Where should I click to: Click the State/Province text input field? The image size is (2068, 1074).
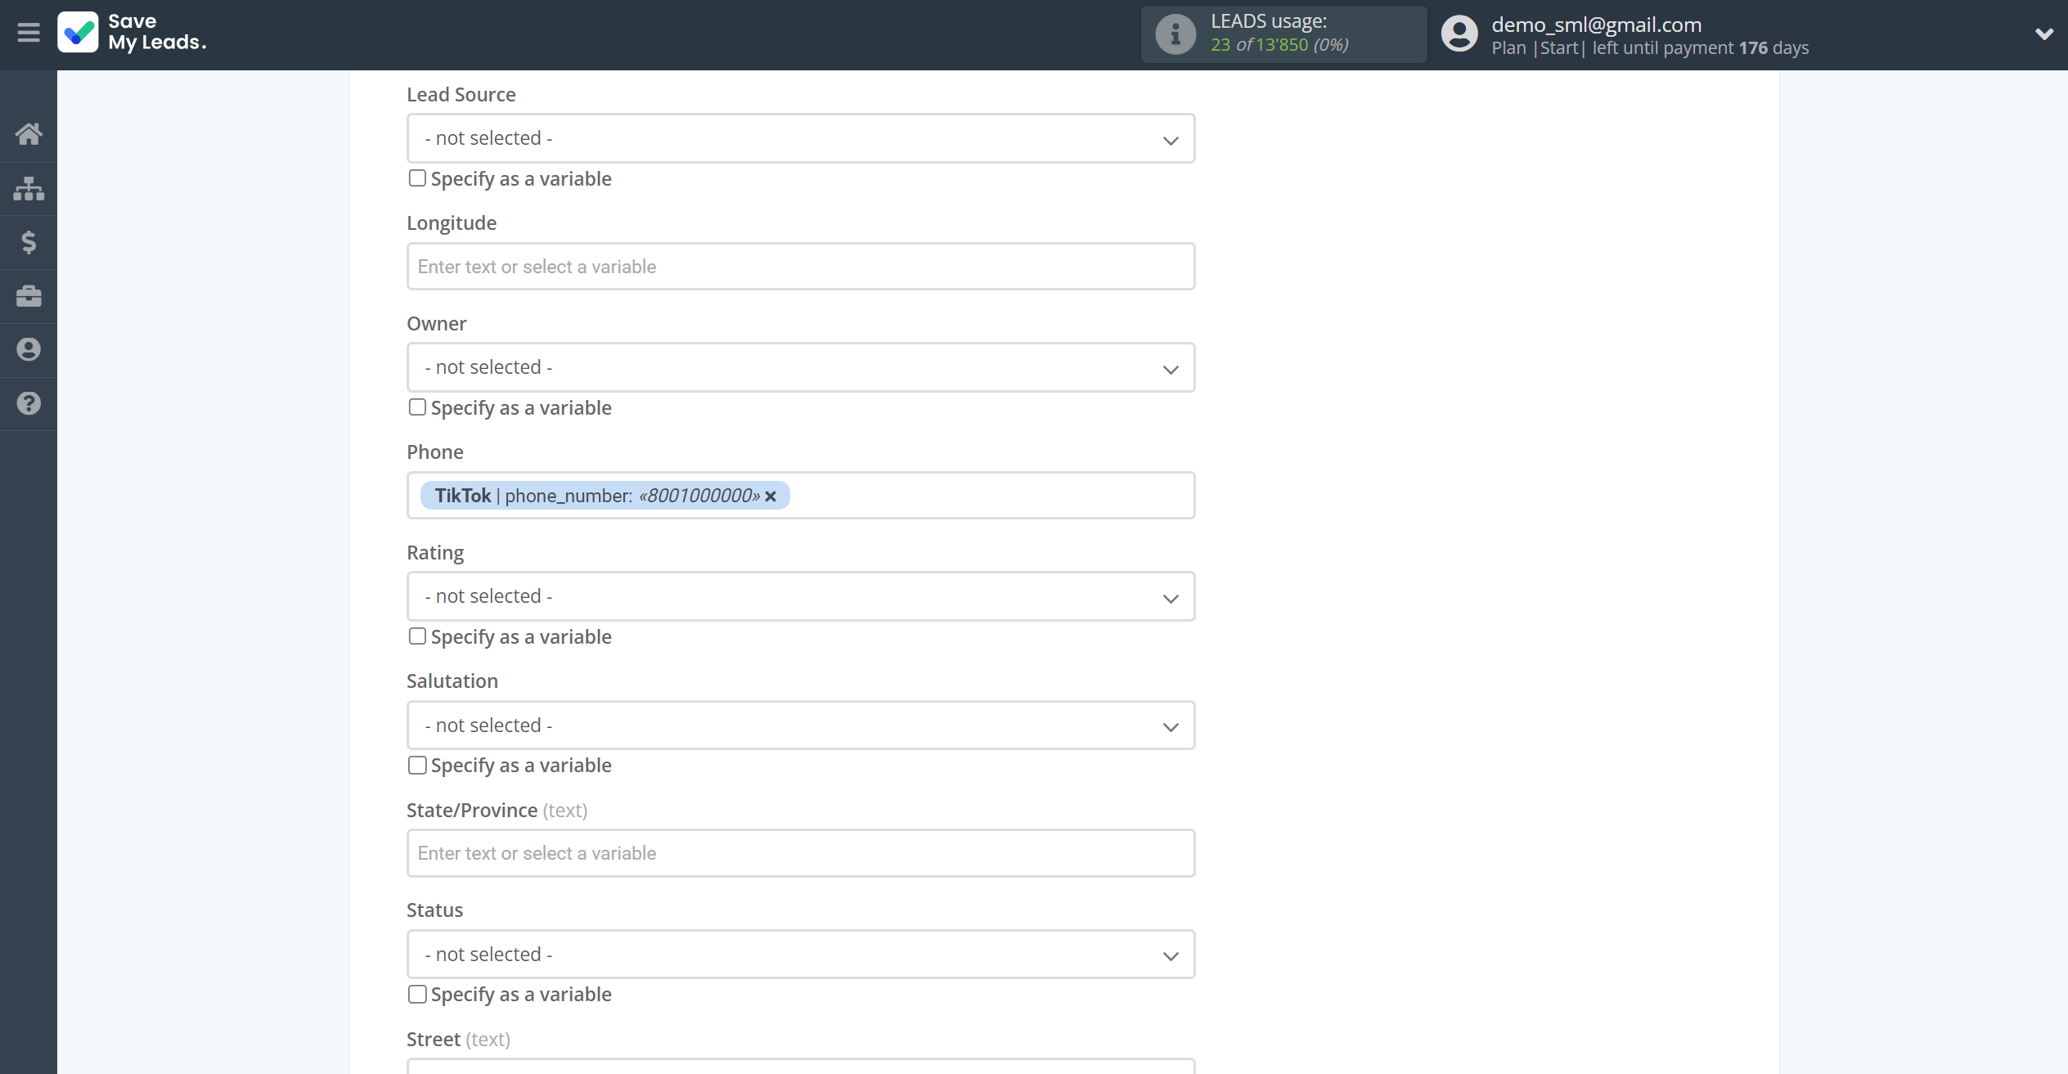pos(802,852)
